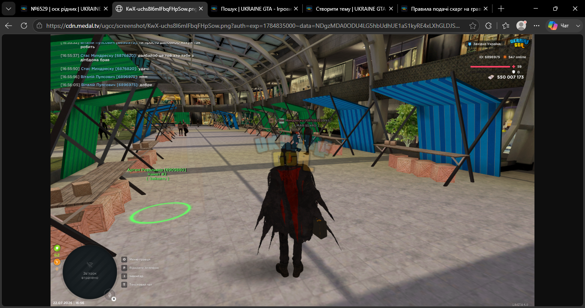Switch to the Створити тему tab
The width and height of the screenshot is (585, 308).
pyautogui.click(x=349, y=9)
